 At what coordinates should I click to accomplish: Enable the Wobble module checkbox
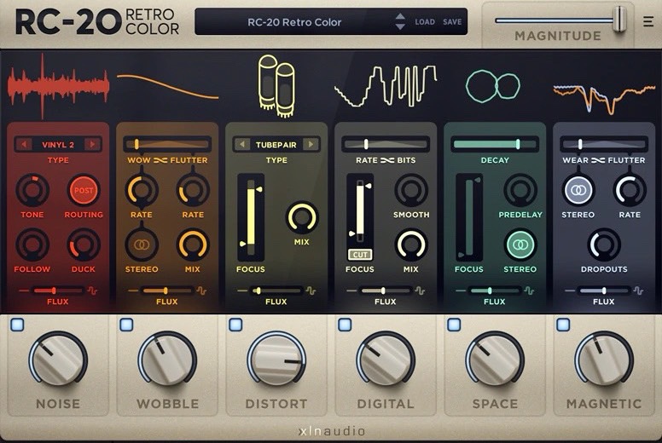126,325
